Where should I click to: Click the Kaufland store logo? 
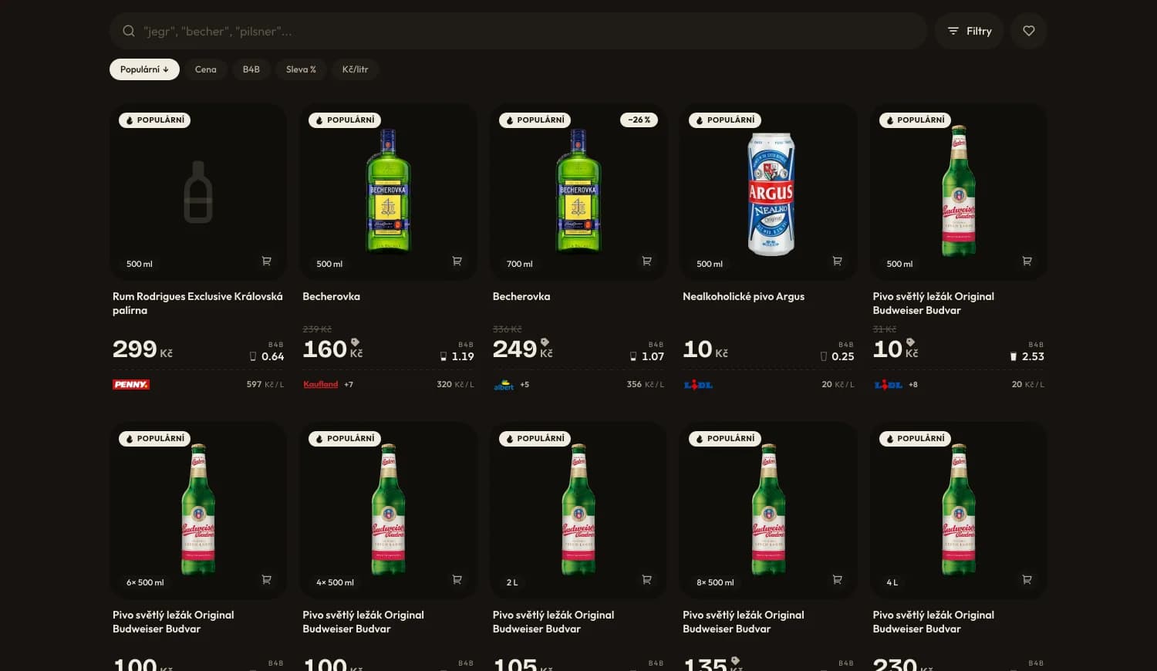coord(320,384)
